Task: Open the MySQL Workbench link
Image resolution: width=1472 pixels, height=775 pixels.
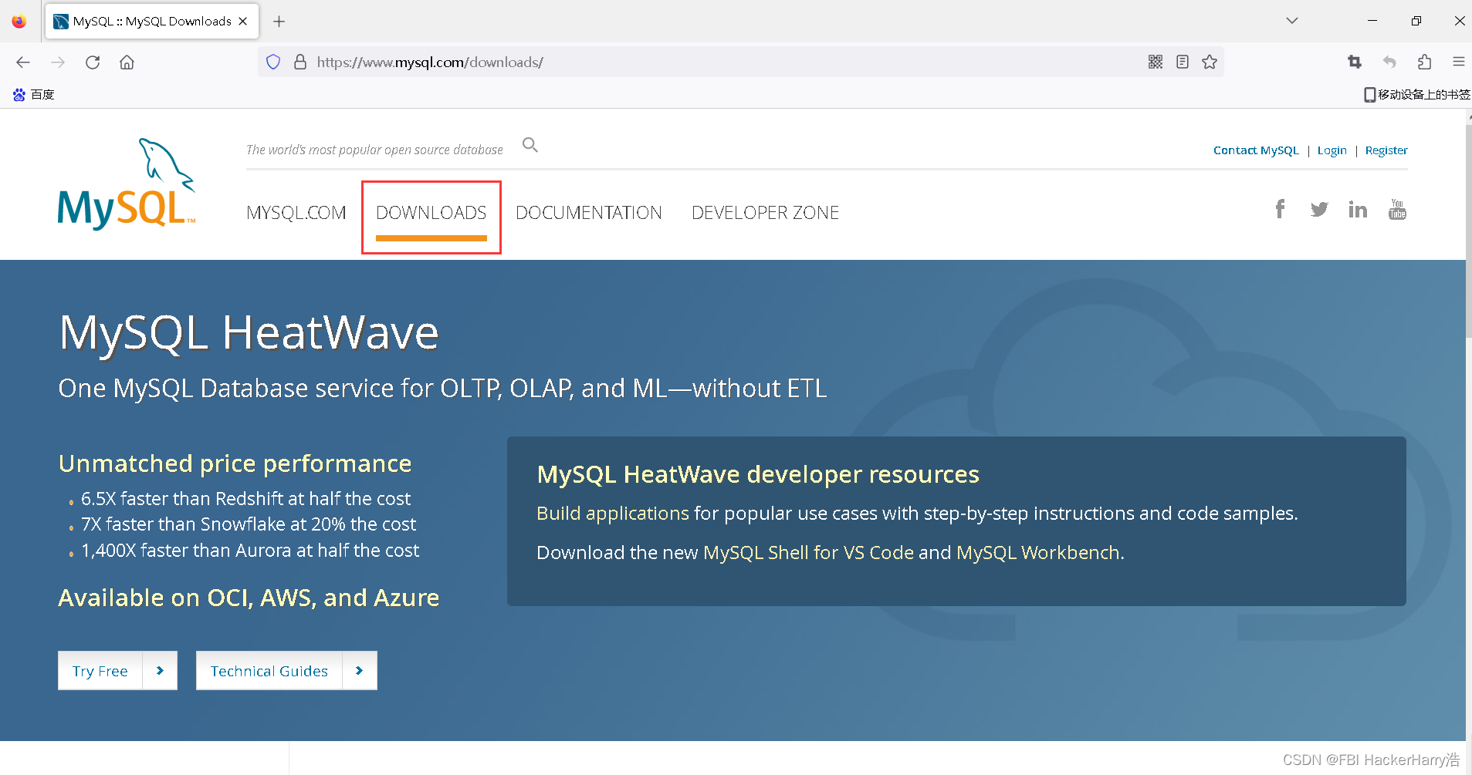Action: click(x=1038, y=553)
